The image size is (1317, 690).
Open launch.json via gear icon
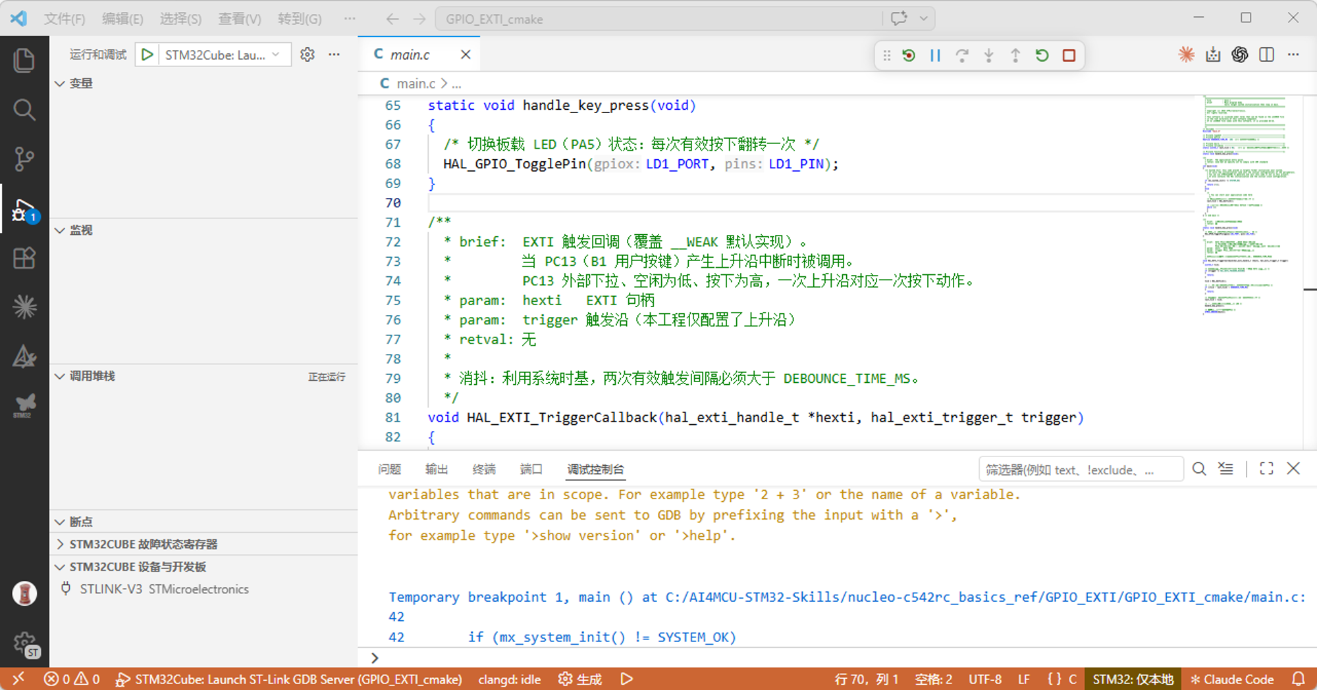pyautogui.click(x=308, y=55)
